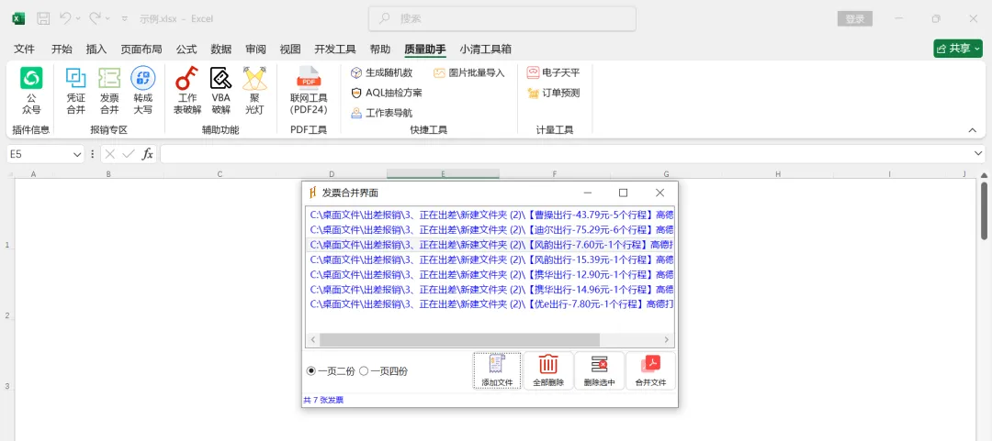The height and width of the screenshot is (441, 992).
Task: Launch the 发票合并 tool in ribbon
Action: tap(109, 91)
